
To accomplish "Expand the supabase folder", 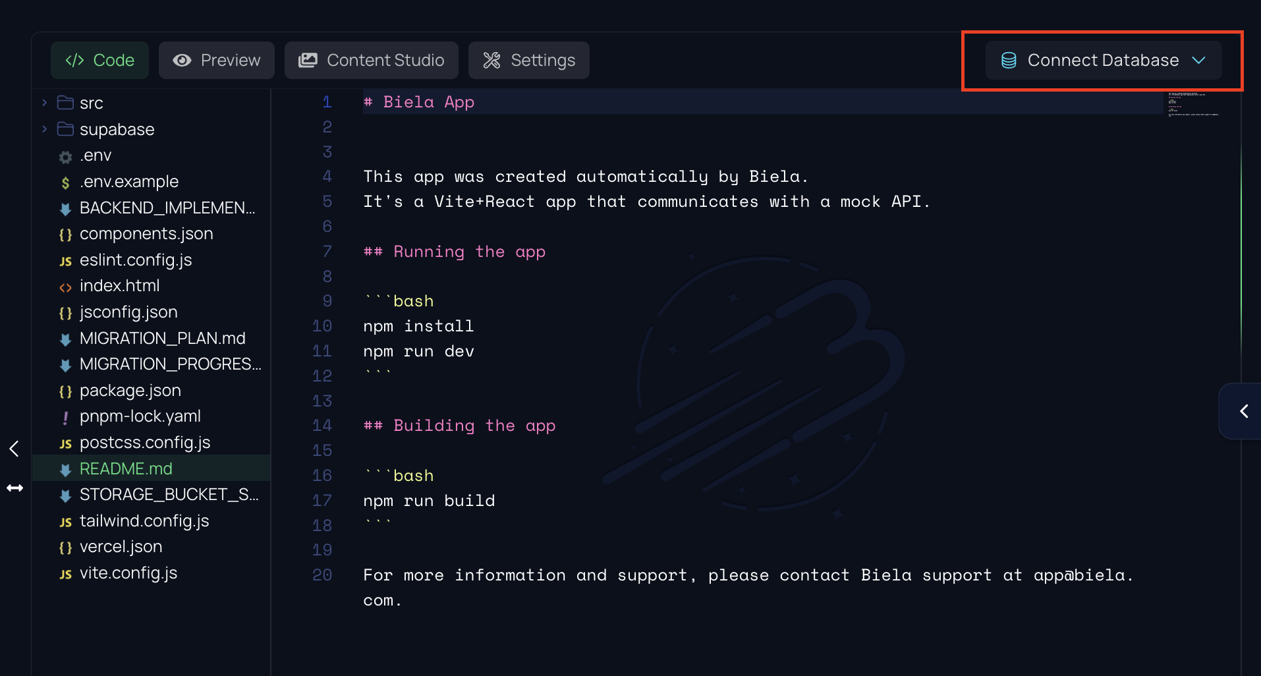I will tap(44, 129).
